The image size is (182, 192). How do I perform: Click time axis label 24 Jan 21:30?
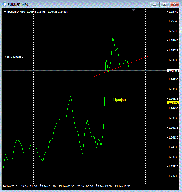click(x=29, y=186)
